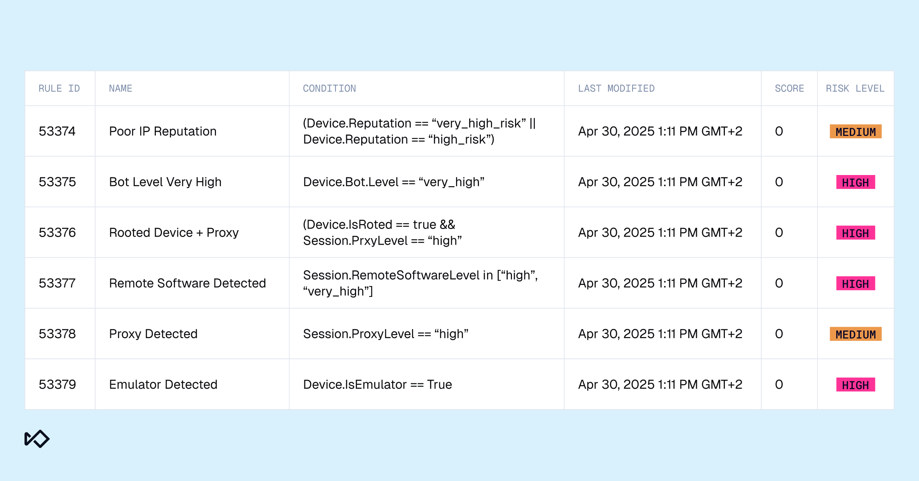This screenshot has height=481, width=919.
Task: Click the MEDIUM badge for Poor IP Reputation
Action: point(855,132)
